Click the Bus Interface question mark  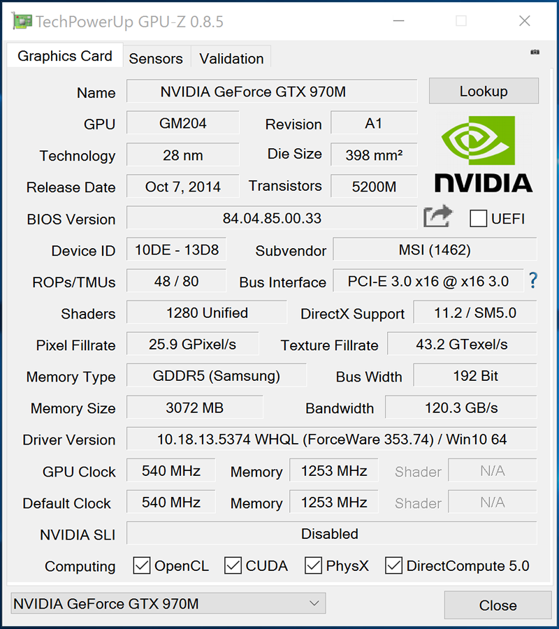(533, 280)
